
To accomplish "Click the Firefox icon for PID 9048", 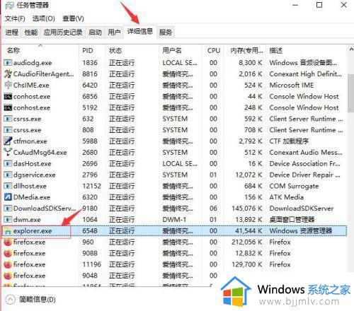I will pos(8,276).
